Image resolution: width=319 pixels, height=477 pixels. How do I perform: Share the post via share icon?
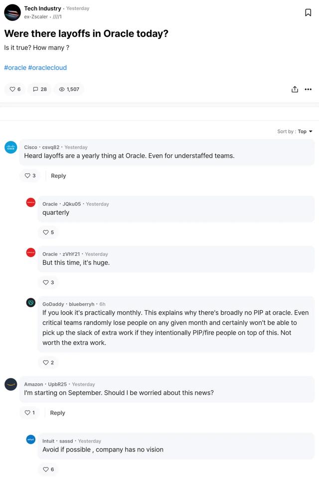[x=295, y=89]
